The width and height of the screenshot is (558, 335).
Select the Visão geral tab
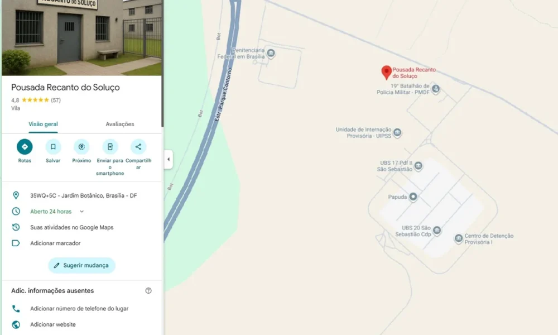click(43, 125)
